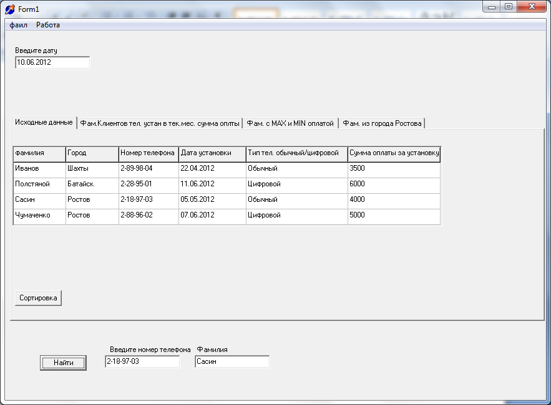Select date cell 07.06.2012
This screenshot has width=551, height=405.
212,217
